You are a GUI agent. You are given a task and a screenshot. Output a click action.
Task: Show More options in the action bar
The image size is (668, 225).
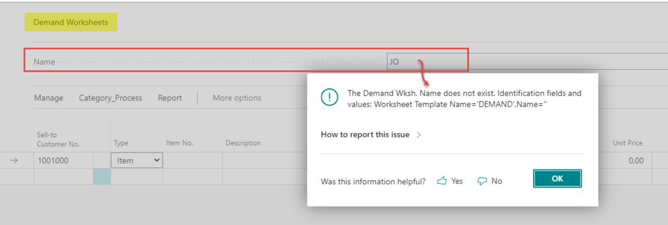coord(237,98)
